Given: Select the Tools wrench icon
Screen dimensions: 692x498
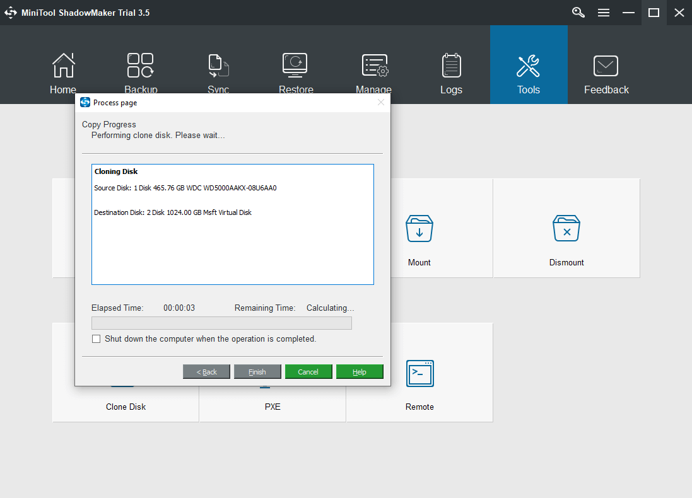Looking at the screenshot, I should coord(528,66).
